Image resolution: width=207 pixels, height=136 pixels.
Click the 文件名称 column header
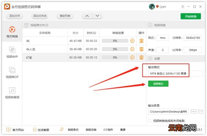pos(45,33)
